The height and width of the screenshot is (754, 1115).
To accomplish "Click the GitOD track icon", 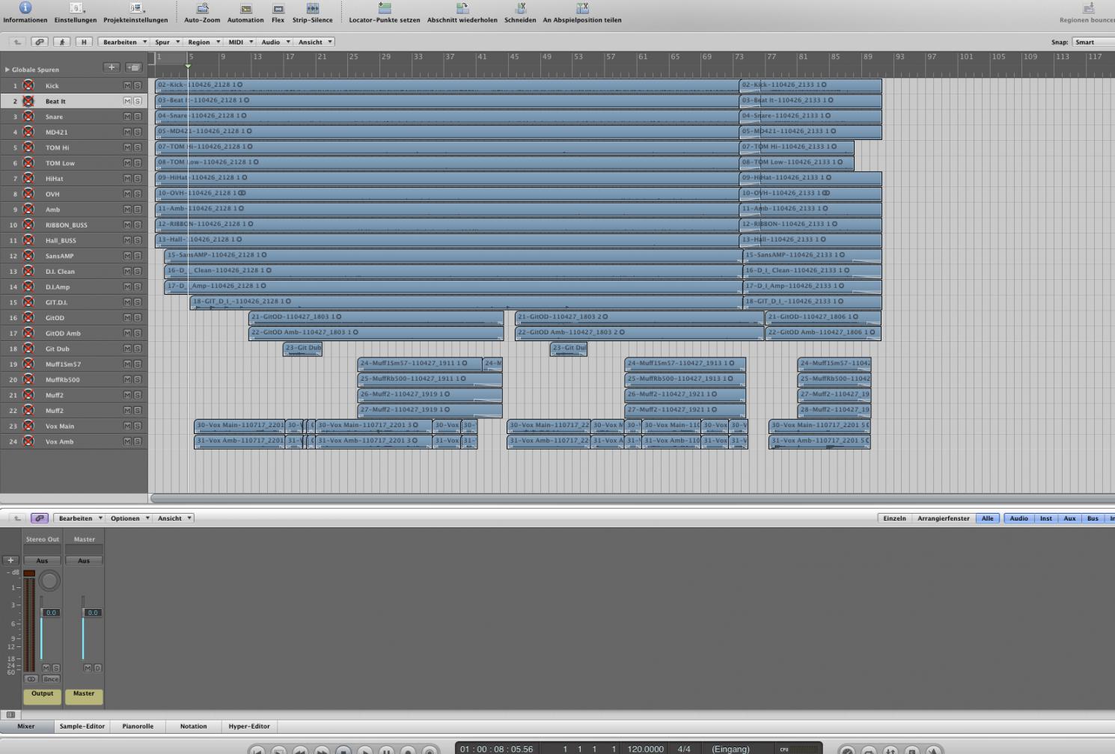I will point(28,317).
